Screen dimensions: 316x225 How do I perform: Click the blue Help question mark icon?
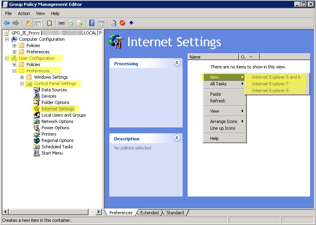coord(92,23)
